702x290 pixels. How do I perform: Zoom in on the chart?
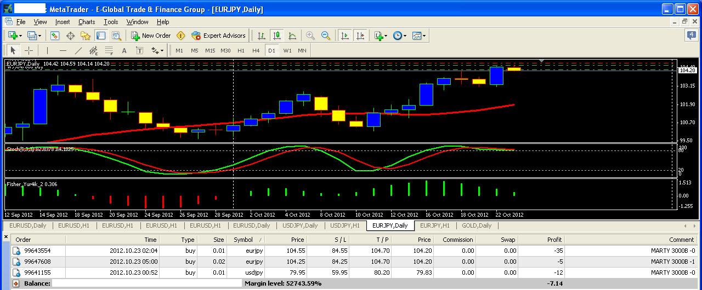click(310, 36)
